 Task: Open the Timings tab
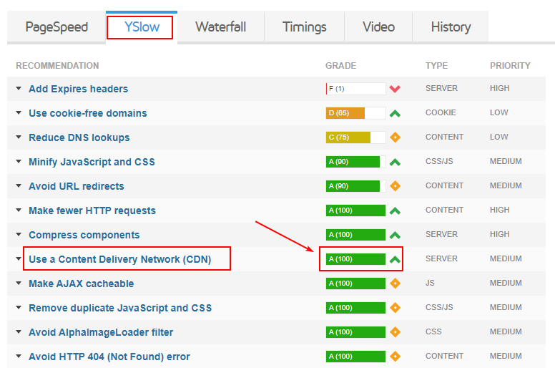point(305,27)
